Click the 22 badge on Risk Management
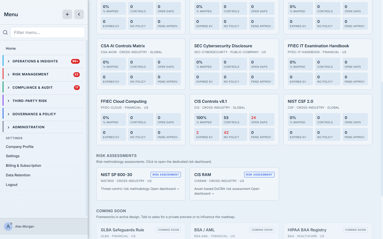The image size is (383, 239). pyautogui.click(x=77, y=74)
